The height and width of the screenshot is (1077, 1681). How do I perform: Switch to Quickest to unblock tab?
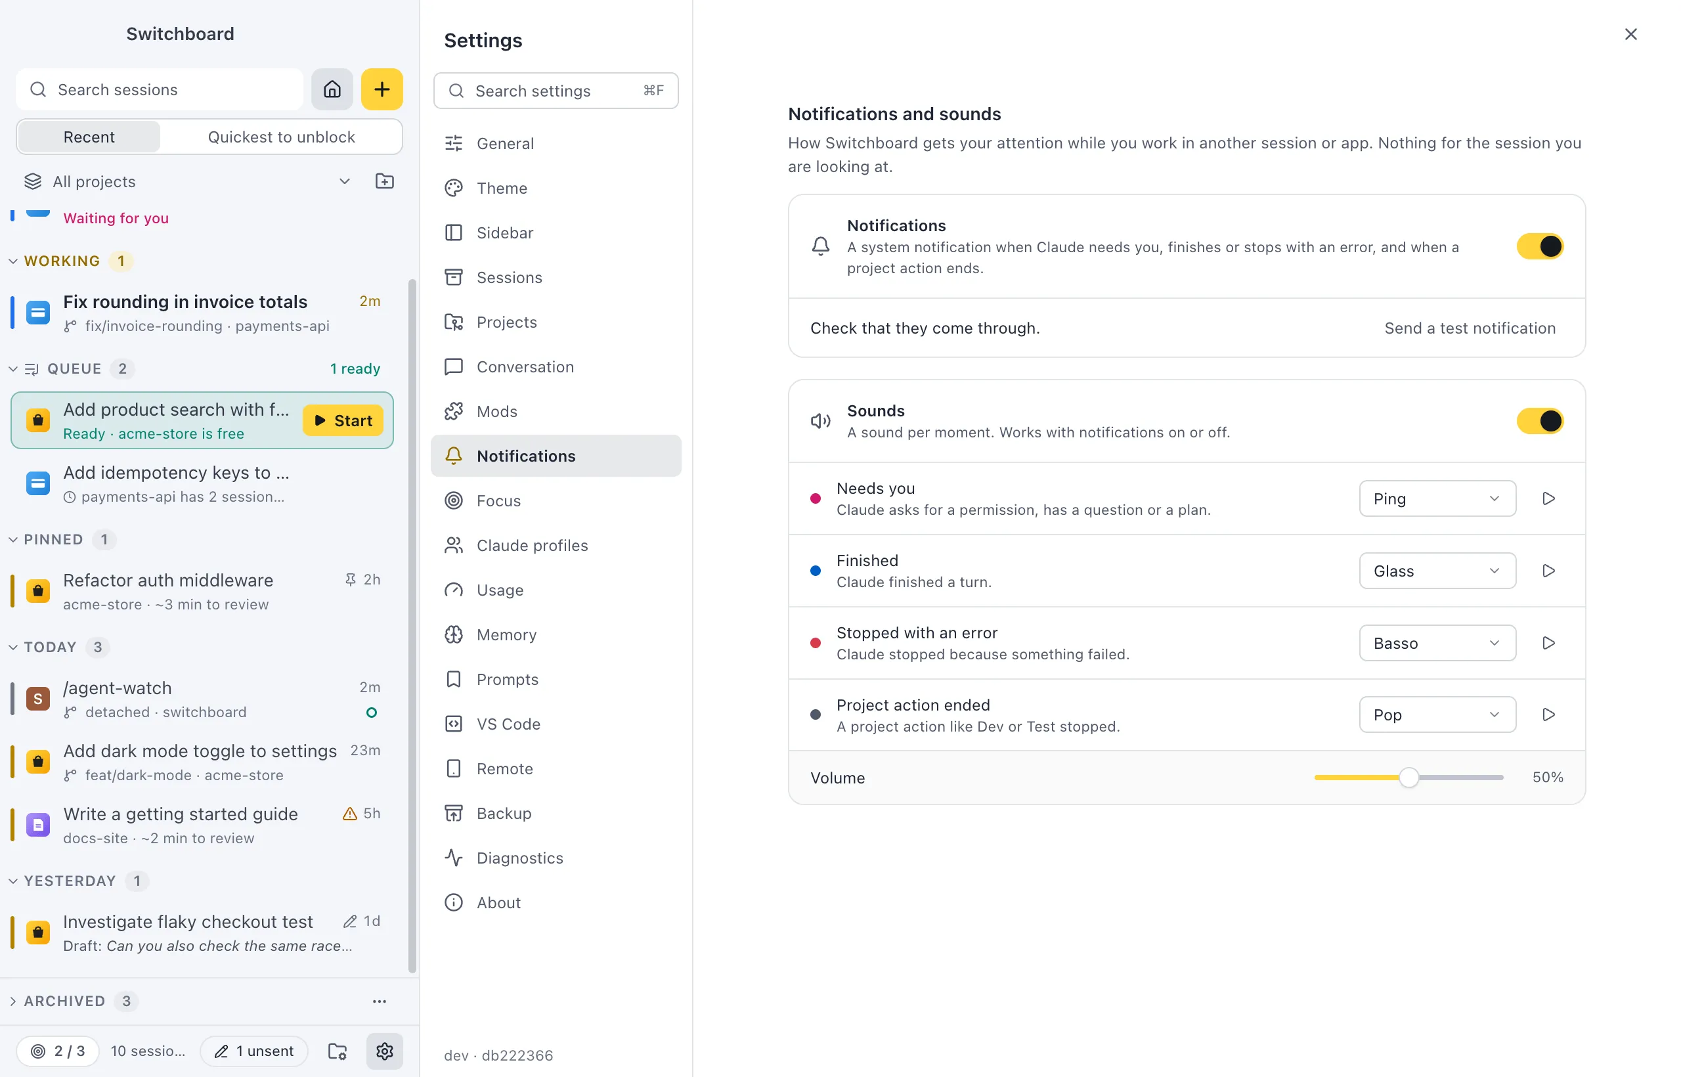281,137
